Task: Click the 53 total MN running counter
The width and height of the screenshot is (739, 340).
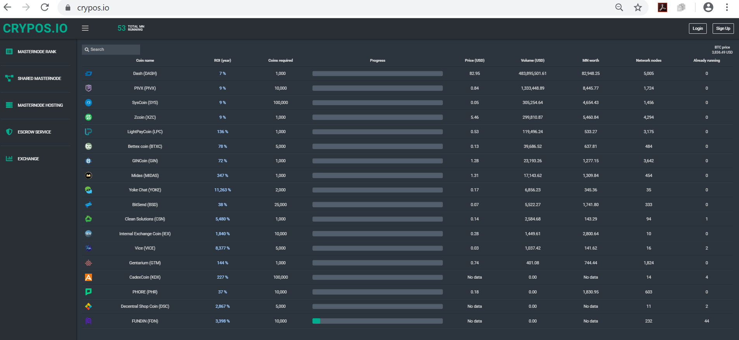Action: 131,28
